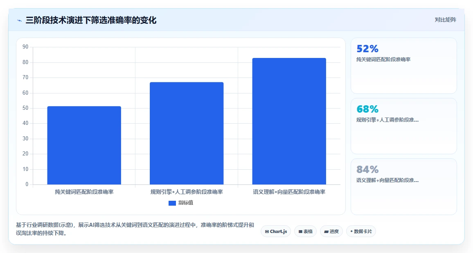The width and height of the screenshot is (473, 253).
Task: Select the Chart.js tag chip
Action: tap(276, 231)
